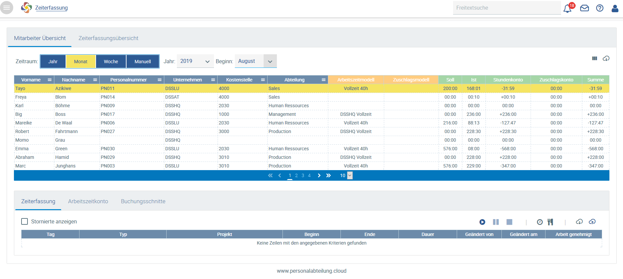This screenshot has width=623, height=279.
Task: Select employee row Freya Blom
Action: tap(311, 97)
